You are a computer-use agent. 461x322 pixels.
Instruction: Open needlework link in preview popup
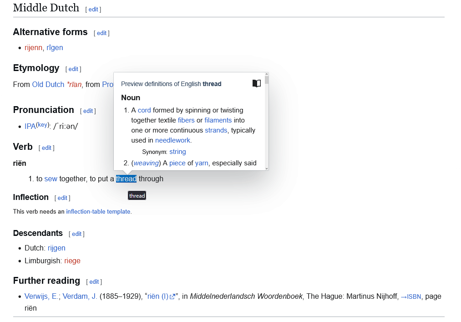pos(172,140)
